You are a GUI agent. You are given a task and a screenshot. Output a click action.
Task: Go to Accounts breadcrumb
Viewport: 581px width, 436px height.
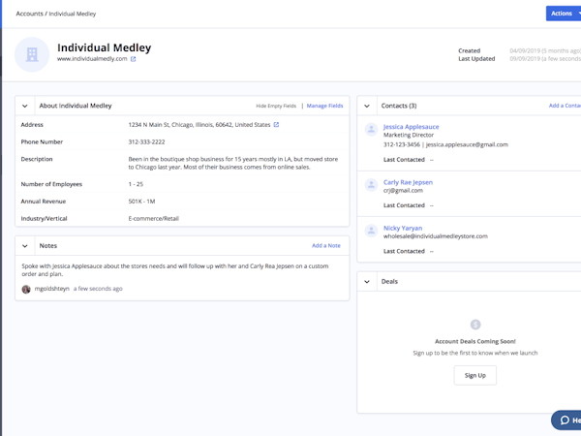29,15
